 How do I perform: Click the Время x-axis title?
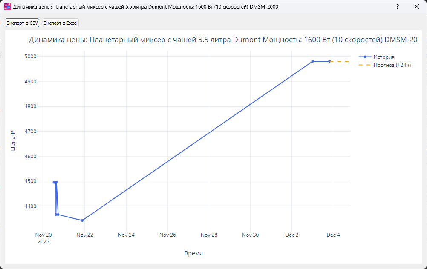(193, 253)
